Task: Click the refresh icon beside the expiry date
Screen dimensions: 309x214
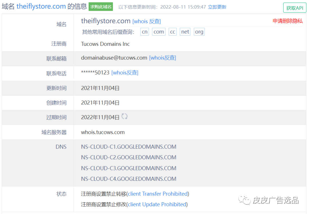Action: coord(124,116)
